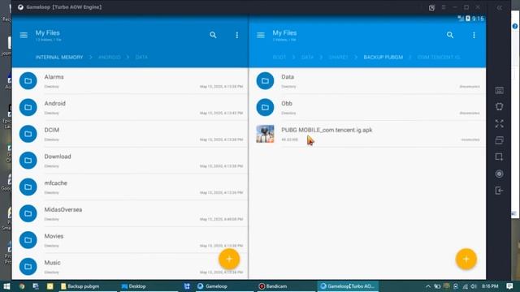Open overflow options in left pane

point(236,35)
